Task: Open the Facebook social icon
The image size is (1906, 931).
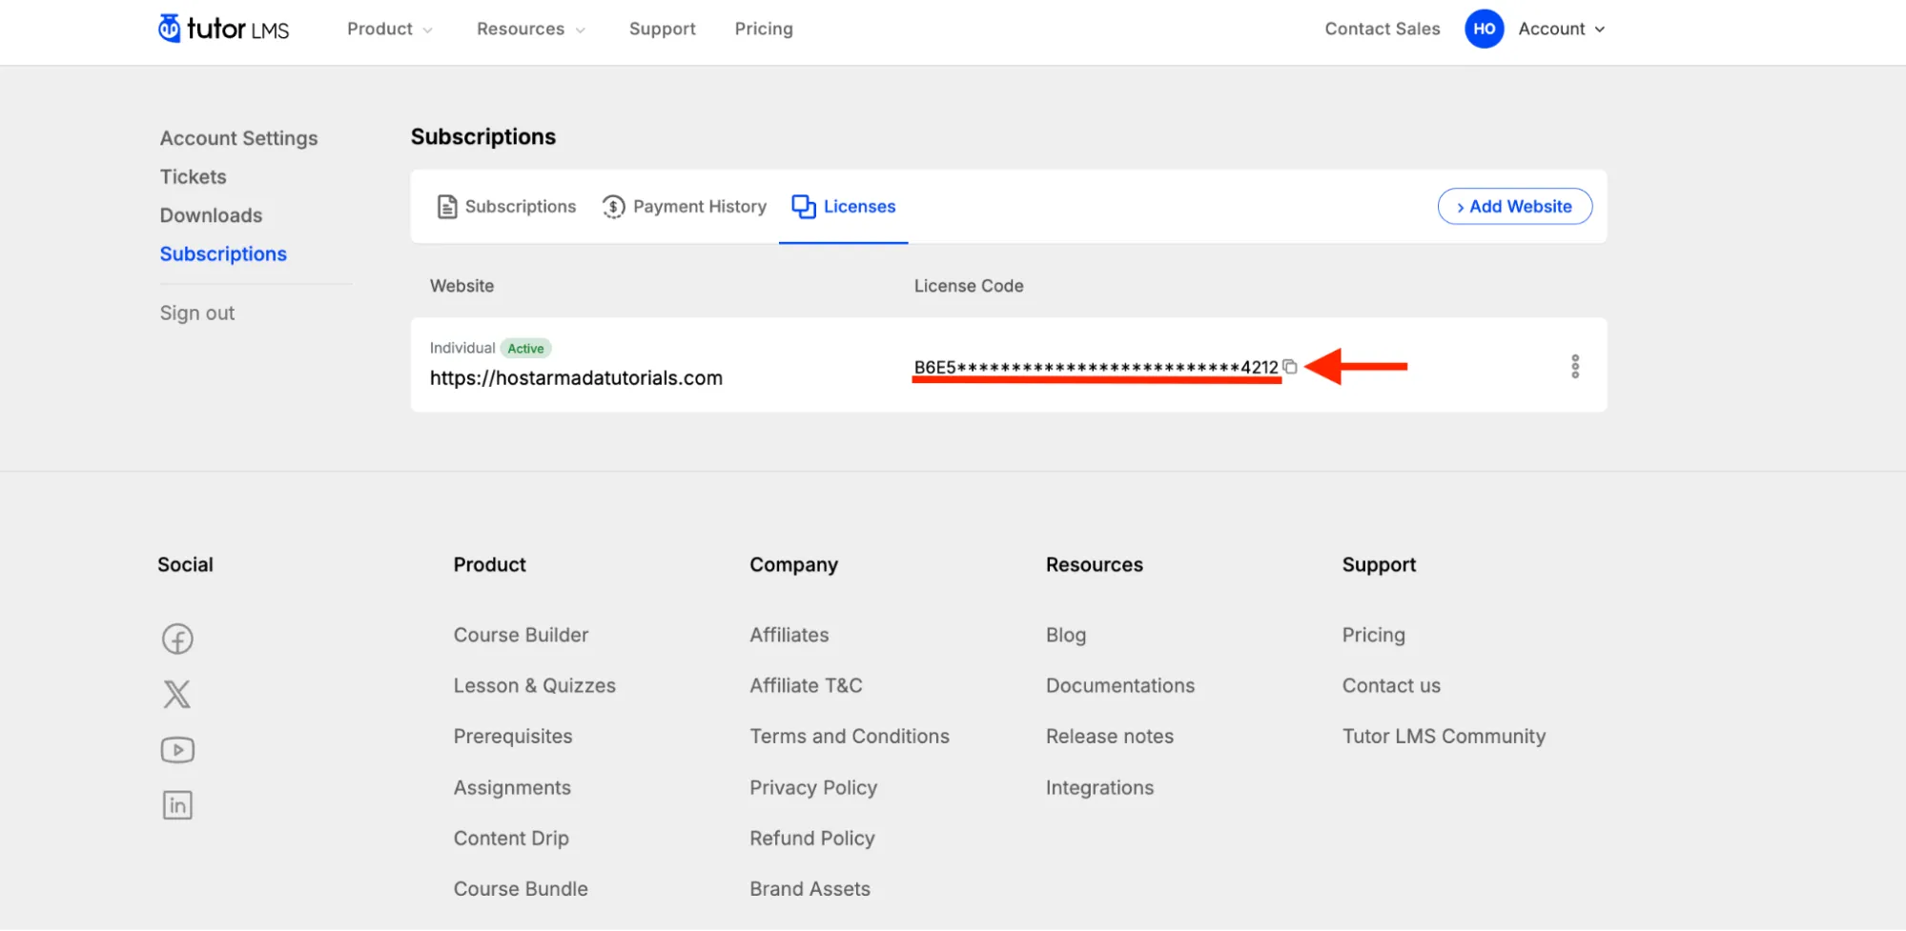Action: (177, 638)
